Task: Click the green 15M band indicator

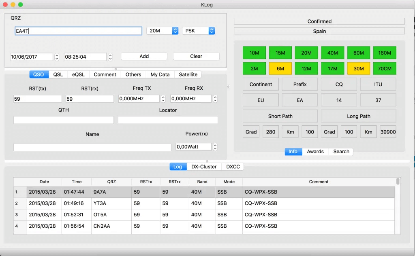Action: pos(280,53)
